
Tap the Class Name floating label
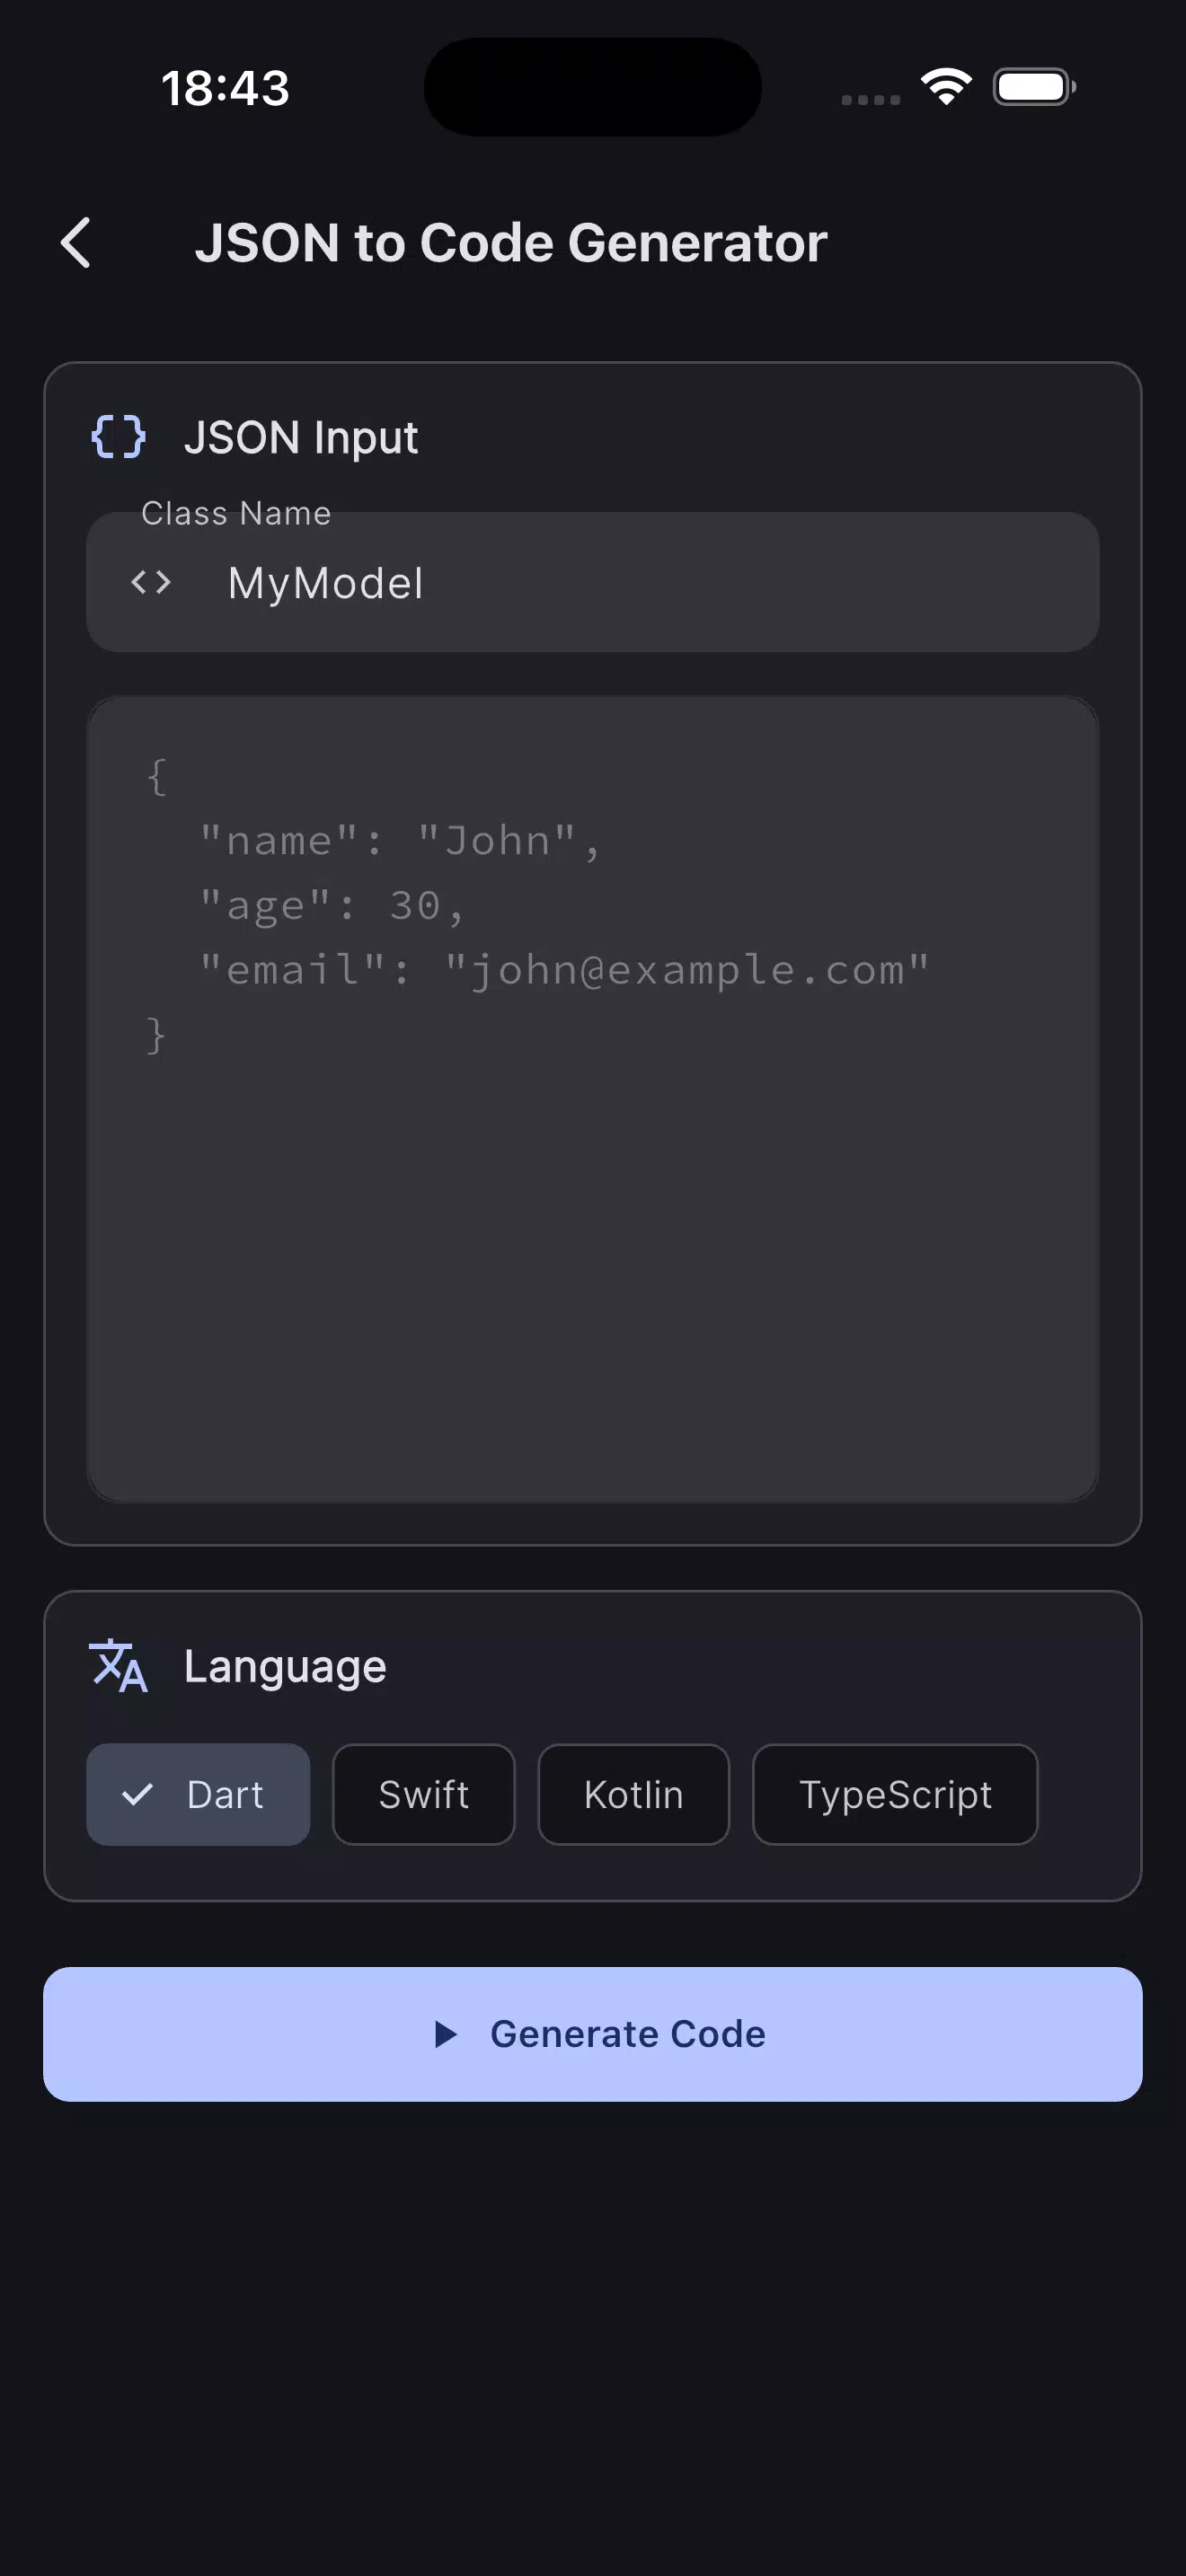pos(236,513)
